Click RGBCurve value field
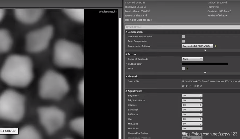Image resolution: width=240 pixels, height=139 pixels. [192, 114]
